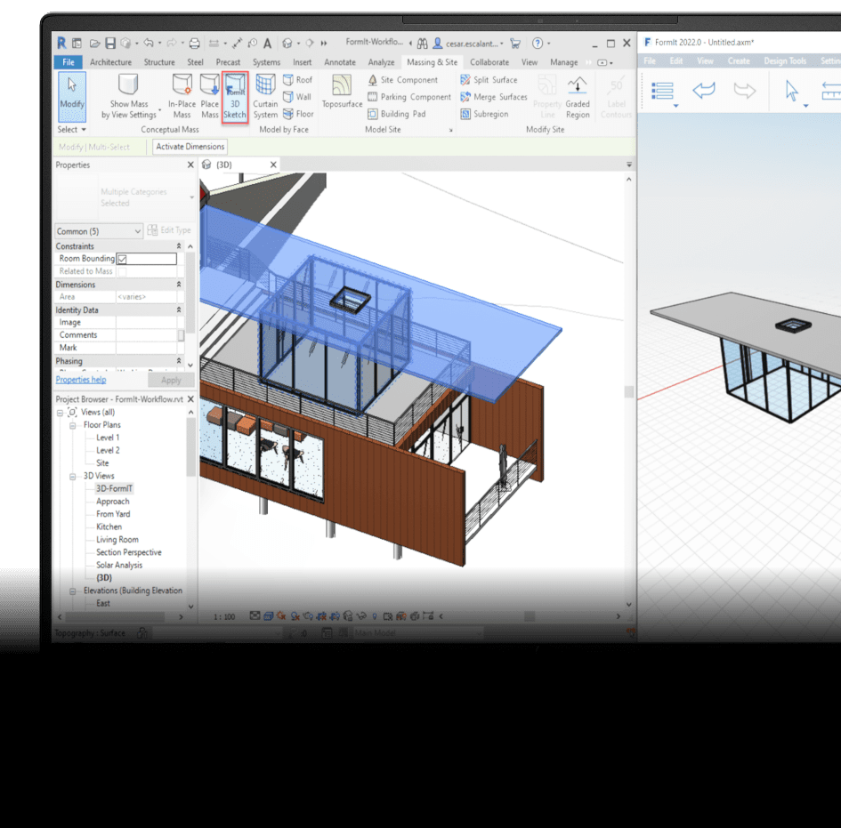Use the Split Surface tool
This screenshot has width=841, height=828.
pos(489,80)
